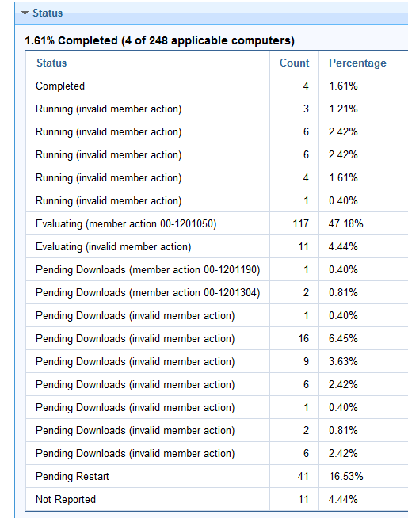Click count 117 in Evaluating row

300,223
